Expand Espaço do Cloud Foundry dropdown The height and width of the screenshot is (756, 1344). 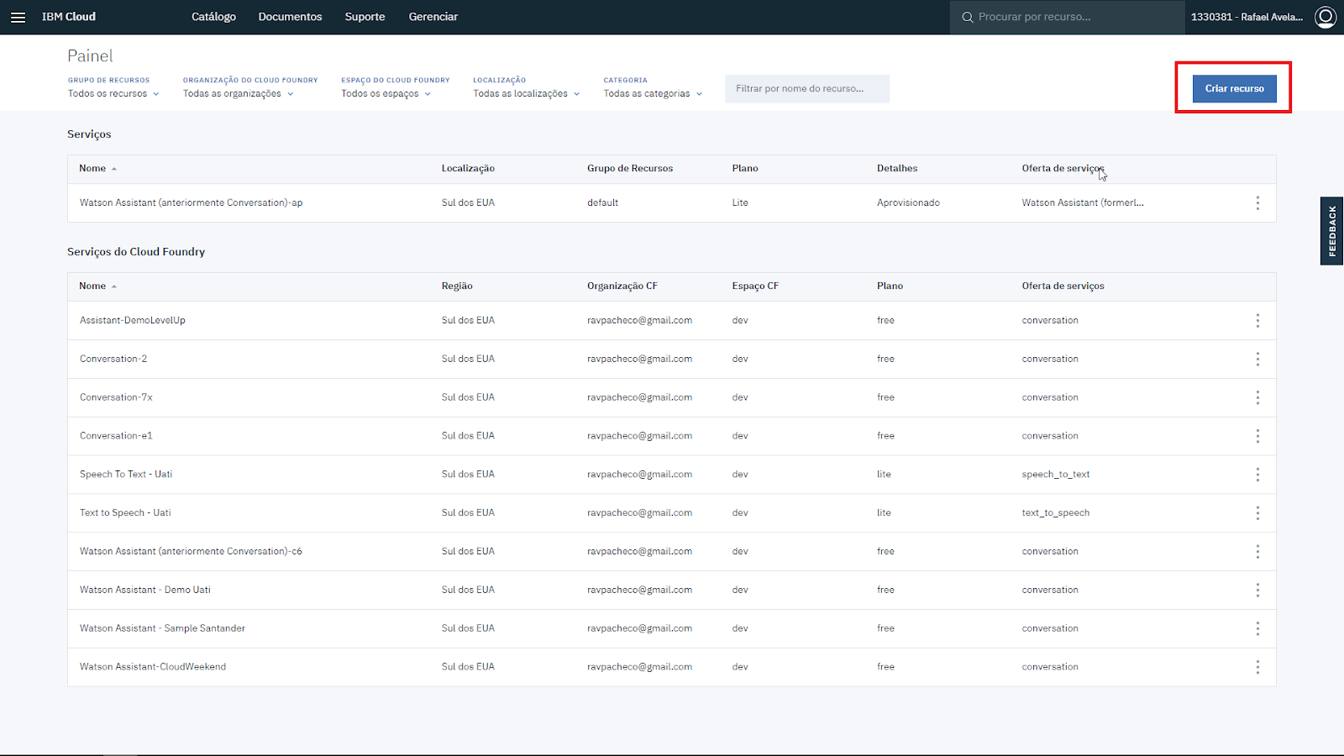tap(386, 93)
